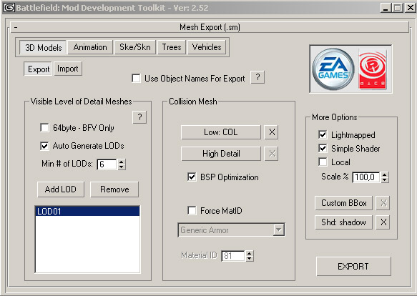
Task: Click the High Detail collision button
Action: coord(221,154)
